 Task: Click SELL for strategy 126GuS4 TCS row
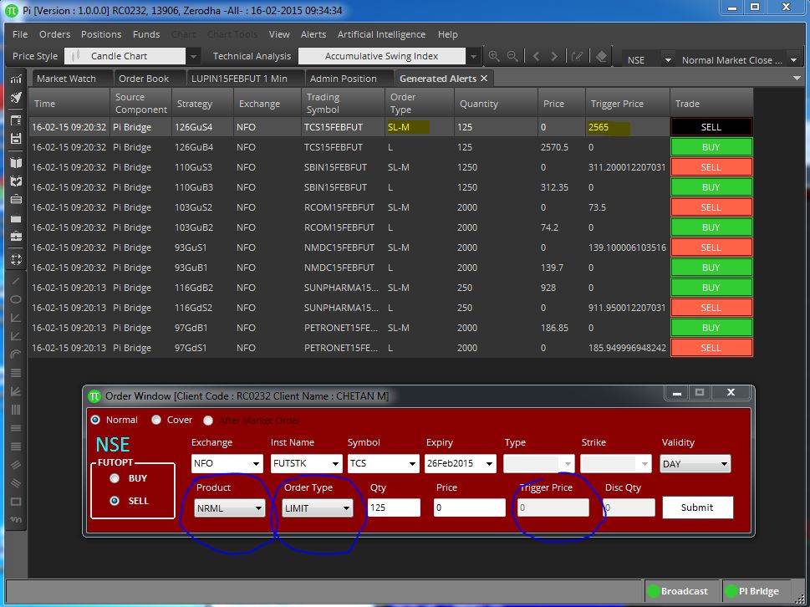click(x=711, y=127)
